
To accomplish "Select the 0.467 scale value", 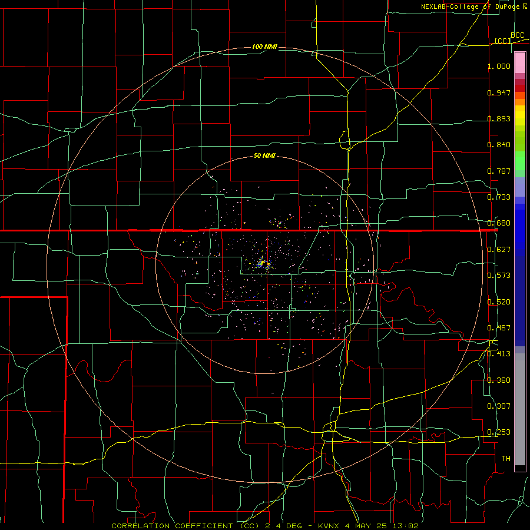I will pyautogui.click(x=499, y=328).
